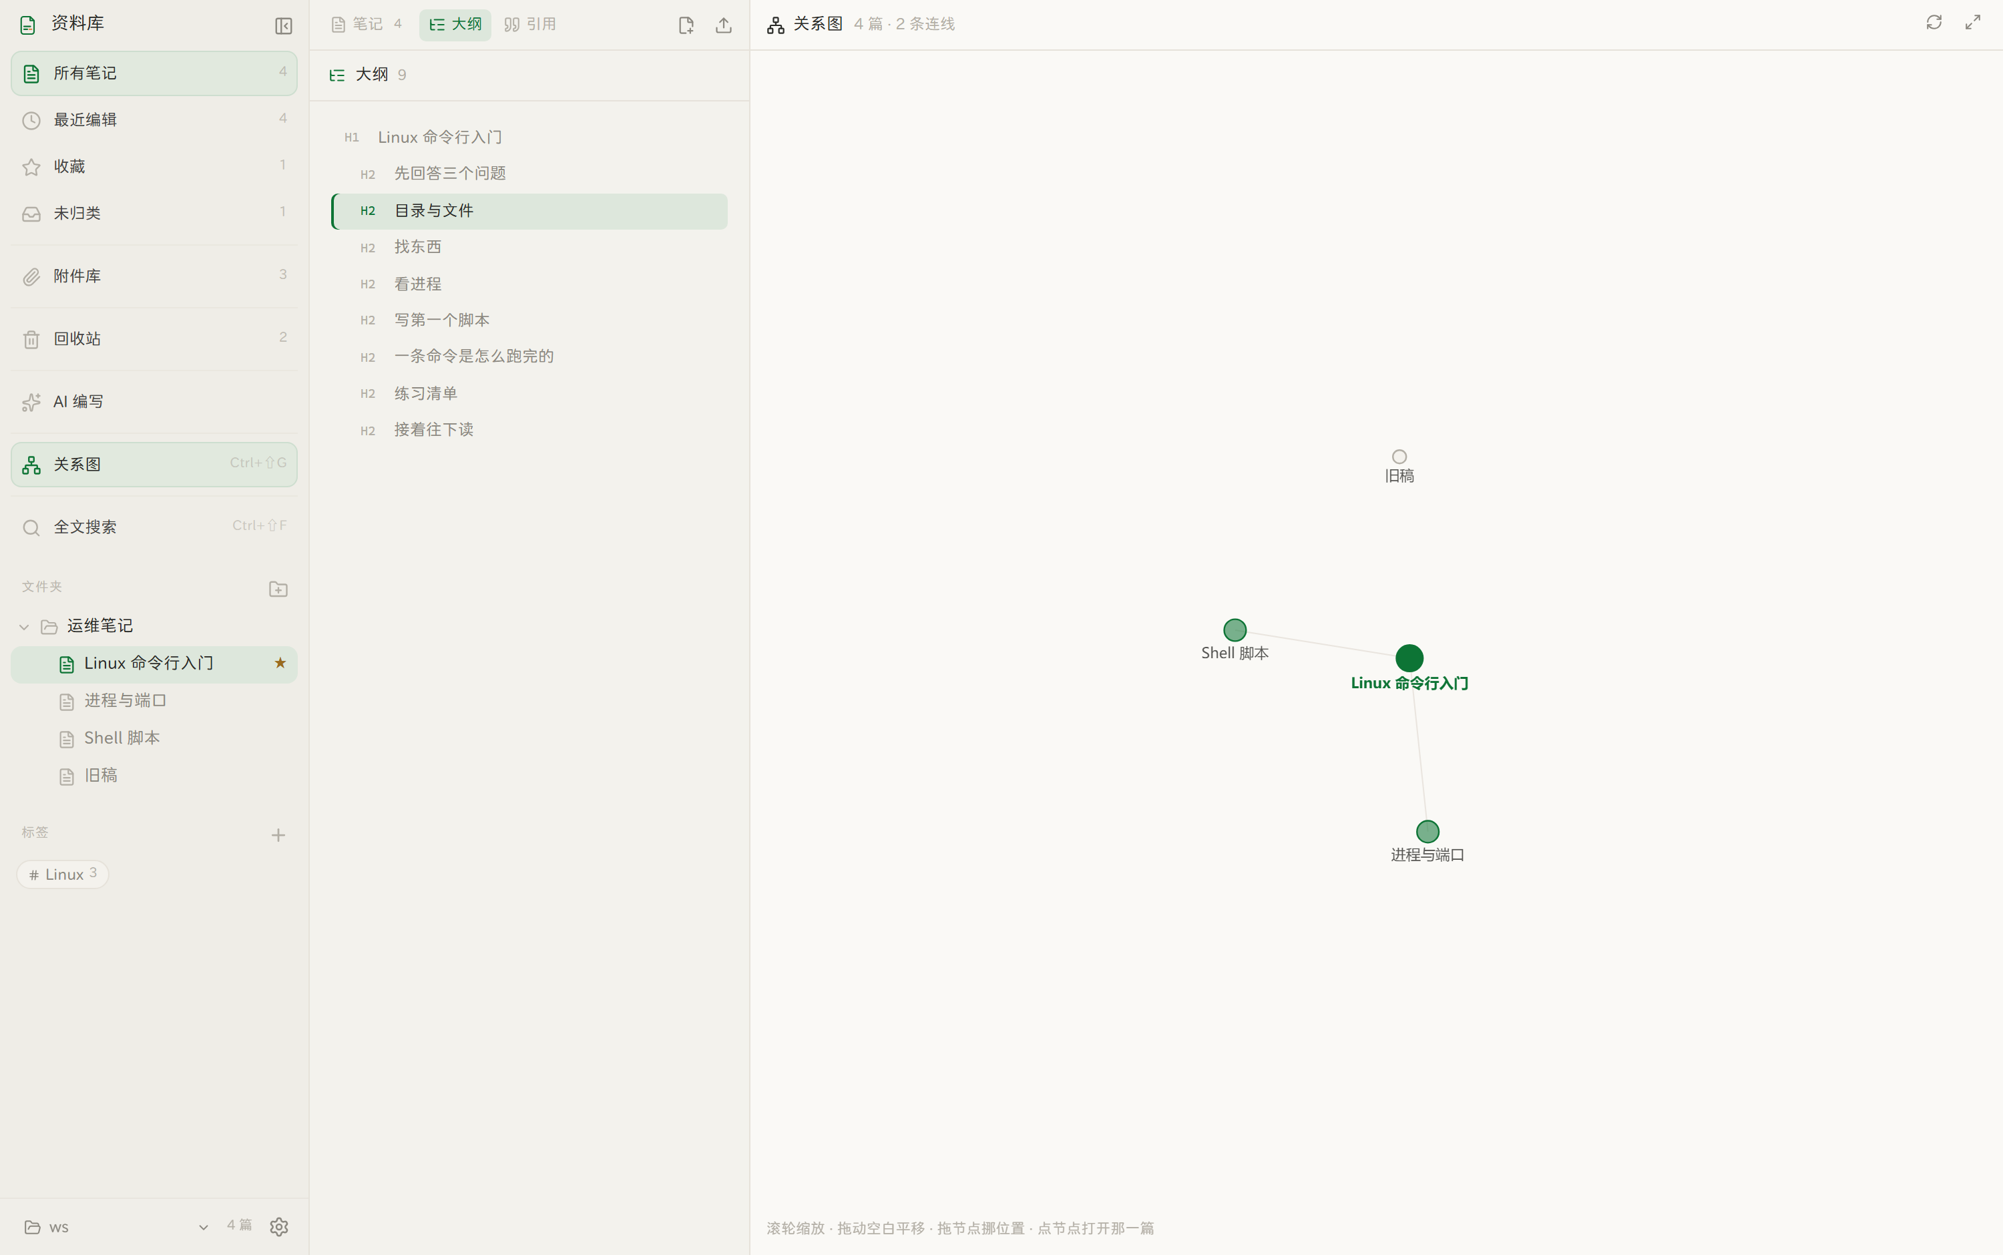Select the #Linux tag chip

pos(62,874)
